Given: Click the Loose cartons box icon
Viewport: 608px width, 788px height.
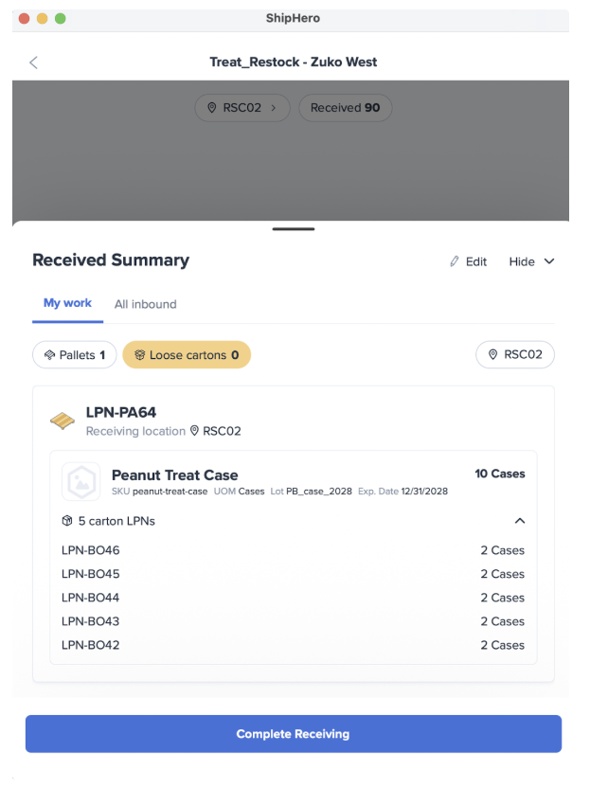Looking at the screenshot, I should click(138, 355).
